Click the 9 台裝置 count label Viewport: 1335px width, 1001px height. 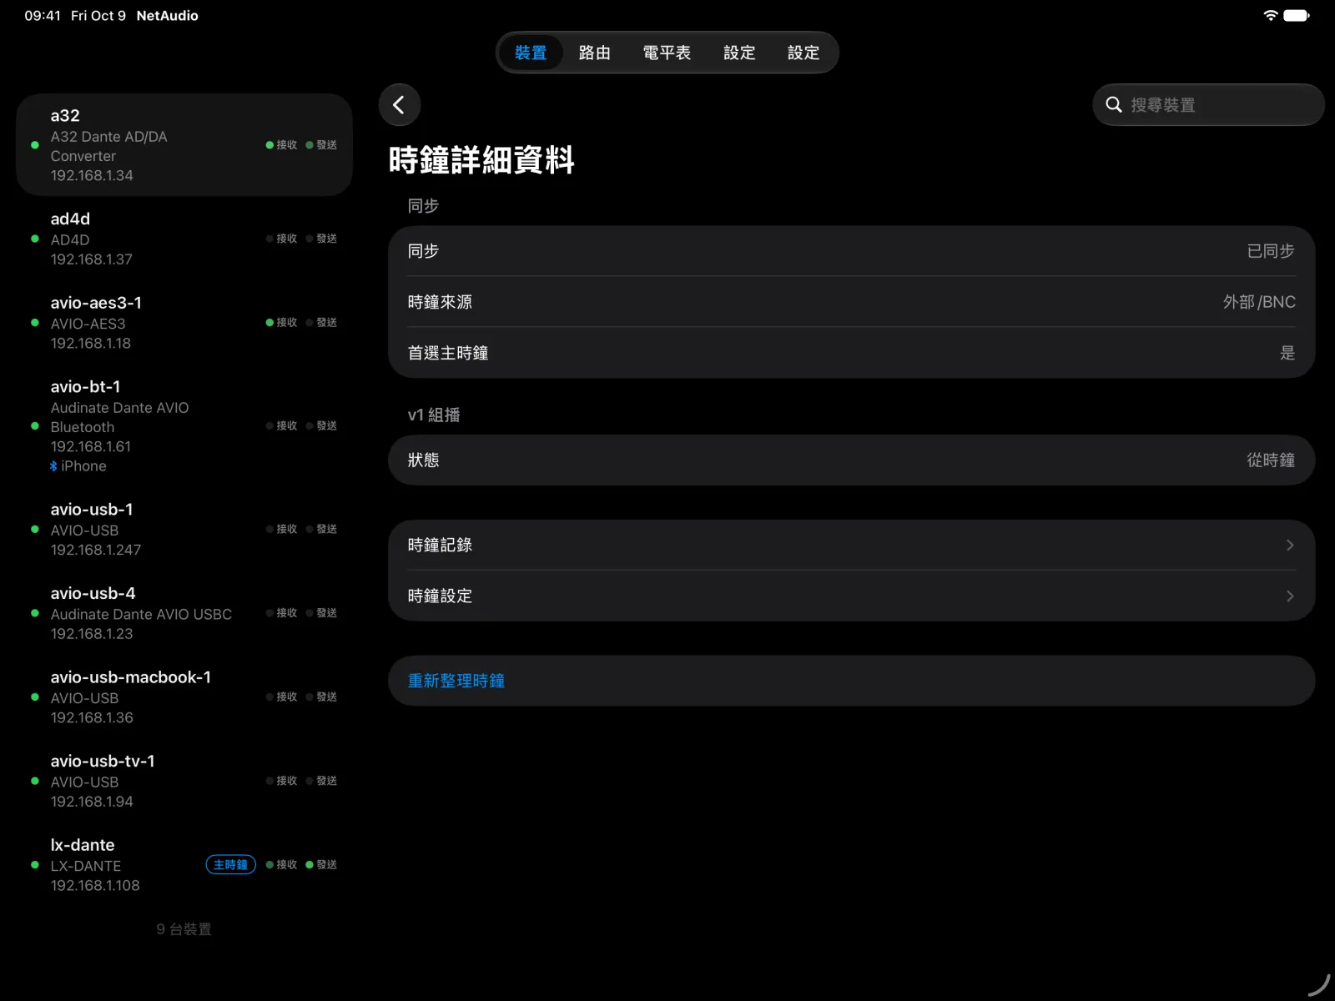(184, 929)
